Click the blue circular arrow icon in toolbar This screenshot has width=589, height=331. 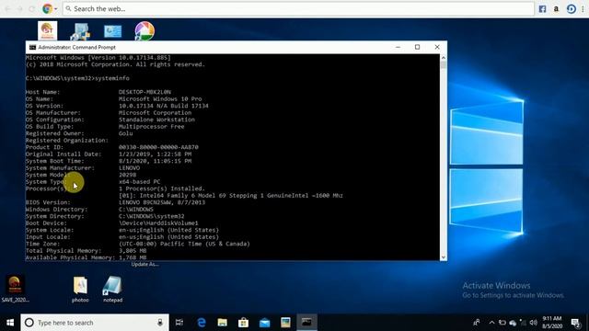pos(571,9)
